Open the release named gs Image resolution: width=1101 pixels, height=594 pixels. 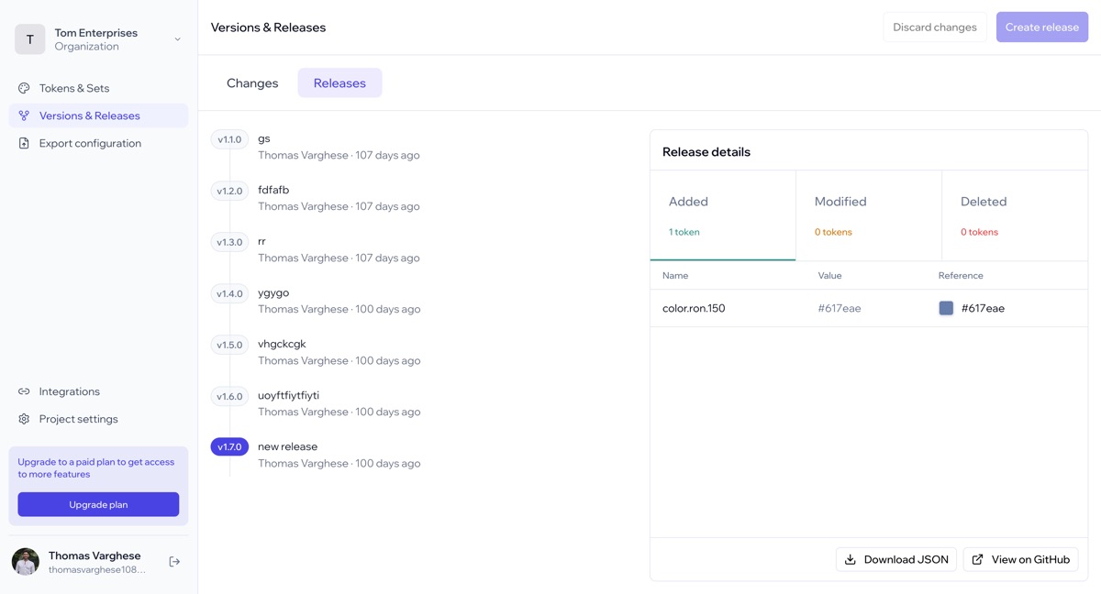pyautogui.click(x=264, y=138)
